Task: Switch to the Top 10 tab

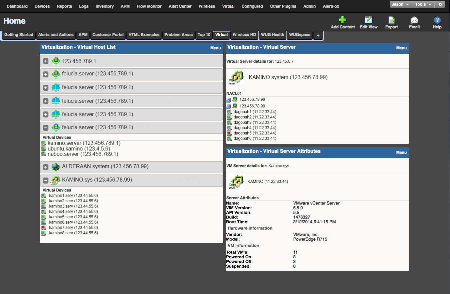Action: coord(204,35)
